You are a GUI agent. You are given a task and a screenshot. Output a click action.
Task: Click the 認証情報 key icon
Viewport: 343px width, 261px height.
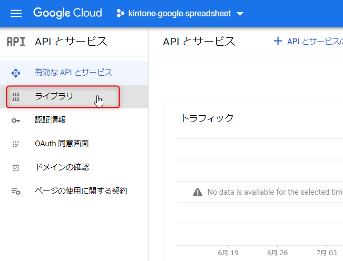(x=16, y=120)
